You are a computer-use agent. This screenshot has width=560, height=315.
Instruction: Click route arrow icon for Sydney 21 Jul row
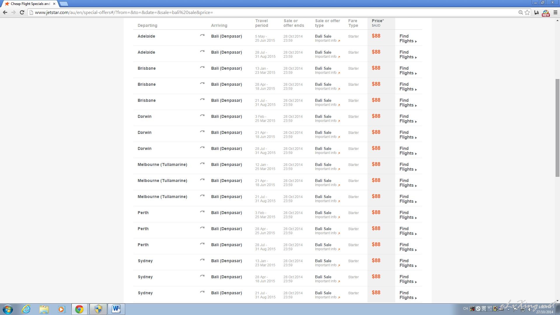coord(202,292)
